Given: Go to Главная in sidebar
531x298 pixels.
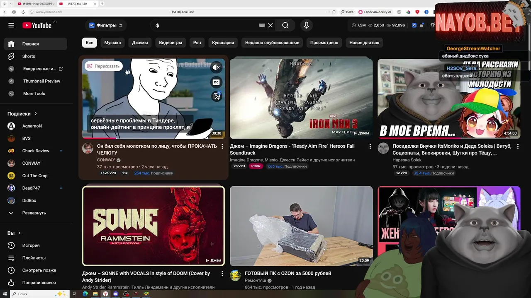Looking at the screenshot, I should click(35, 44).
